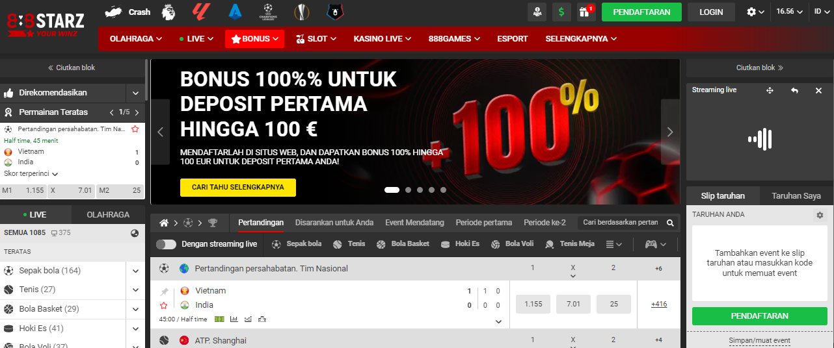Expand the Tenis (27) category
The image size is (834, 348).
(136, 290)
